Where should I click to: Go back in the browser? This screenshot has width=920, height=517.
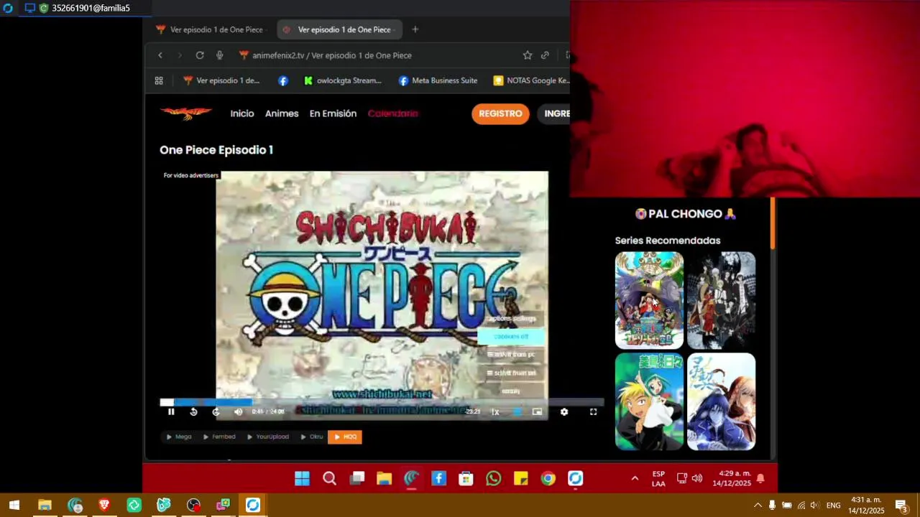click(160, 55)
